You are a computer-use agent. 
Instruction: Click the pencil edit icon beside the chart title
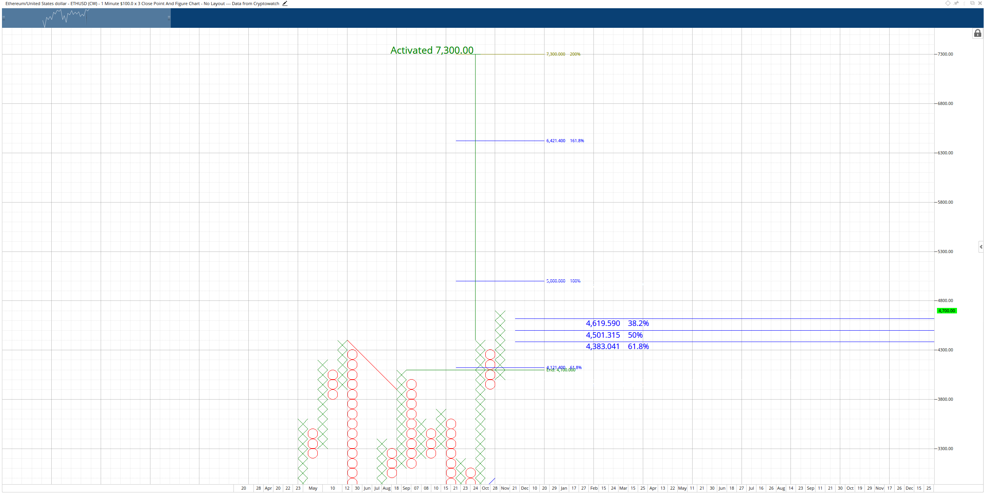285,4
